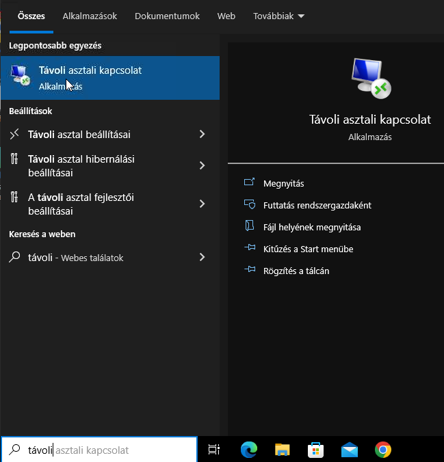Click Megnyitás to open the app
This screenshot has height=462, width=444.
[283, 183]
